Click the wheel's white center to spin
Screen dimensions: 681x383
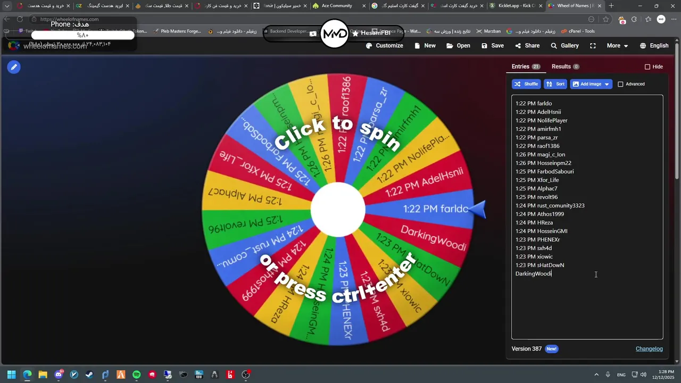pyautogui.click(x=338, y=210)
